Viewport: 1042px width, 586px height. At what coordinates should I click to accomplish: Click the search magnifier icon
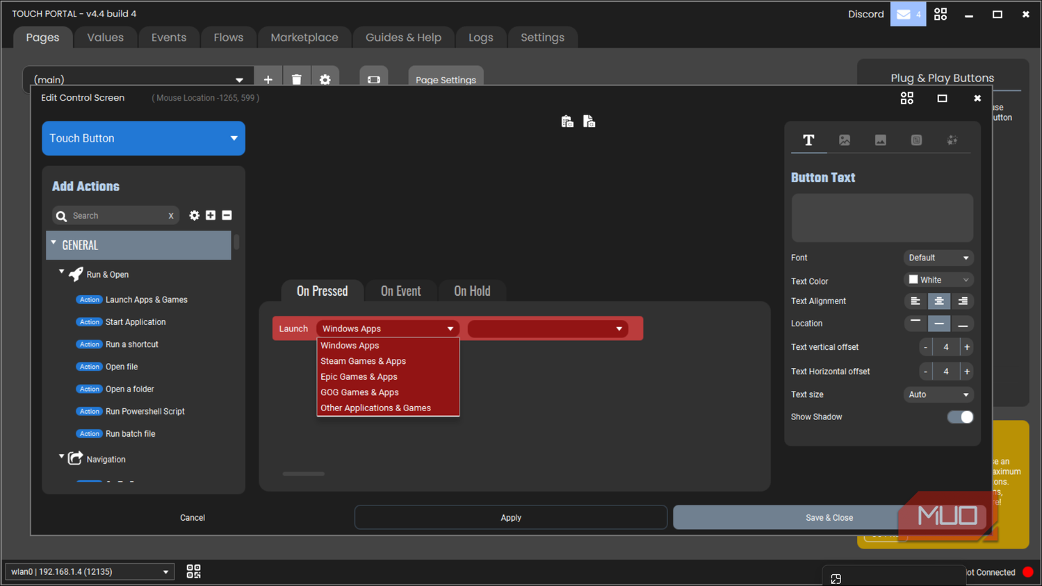pyautogui.click(x=61, y=216)
